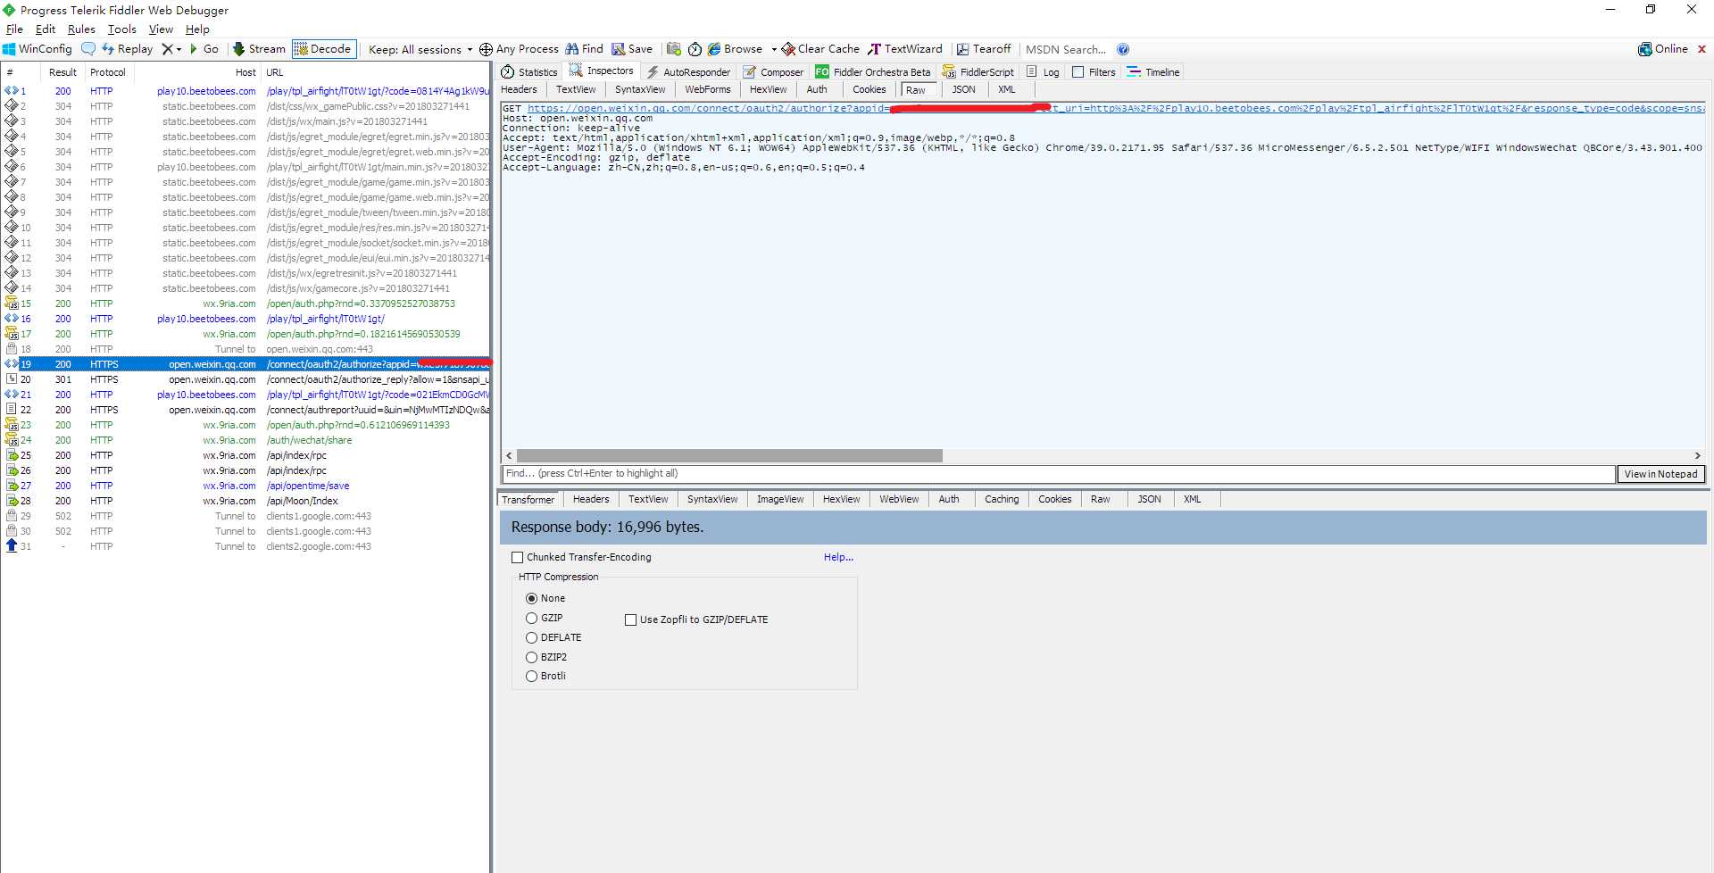Screen dimensions: 1714x873
Task: Switch to the Log tab
Action: 1043,72
